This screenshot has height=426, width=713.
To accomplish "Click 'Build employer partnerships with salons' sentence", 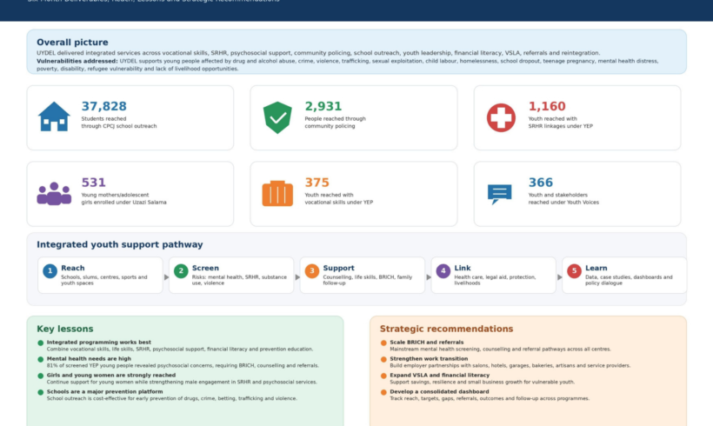I will [510, 365].
